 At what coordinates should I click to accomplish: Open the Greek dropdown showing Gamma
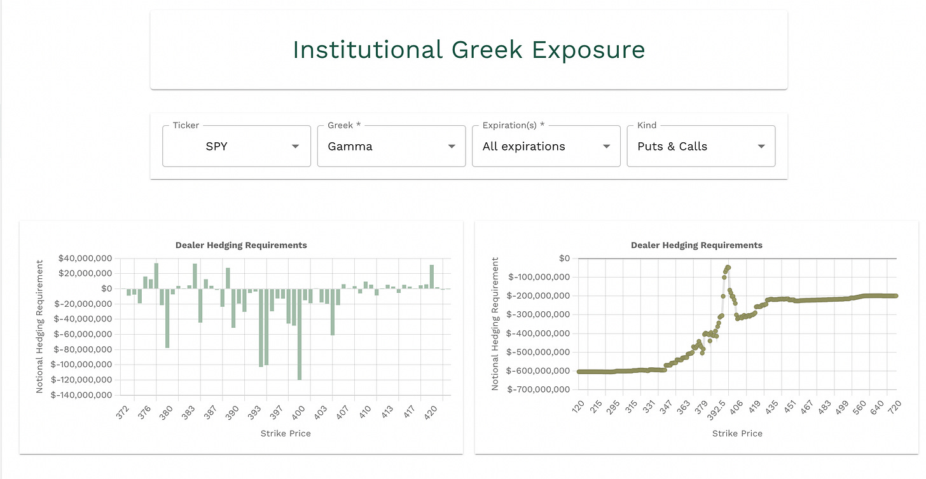[x=391, y=146]
